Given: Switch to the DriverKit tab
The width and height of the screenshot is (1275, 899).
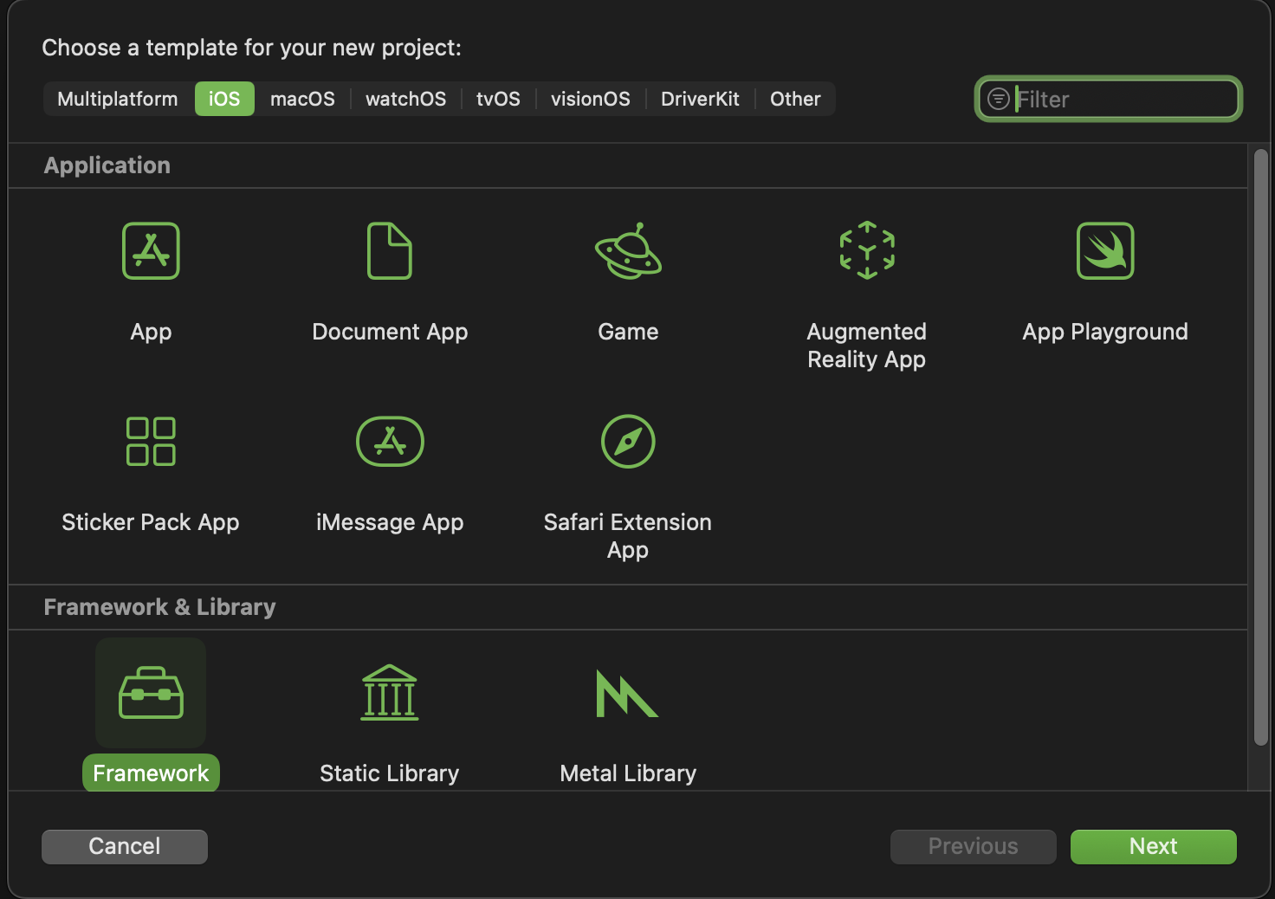Looking at the screenshot, I should click(x=700, y=99).
